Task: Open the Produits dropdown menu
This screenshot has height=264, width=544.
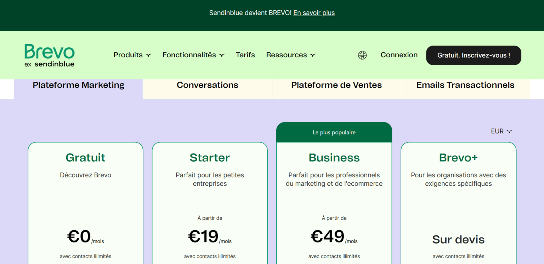Action: (132, 55)
